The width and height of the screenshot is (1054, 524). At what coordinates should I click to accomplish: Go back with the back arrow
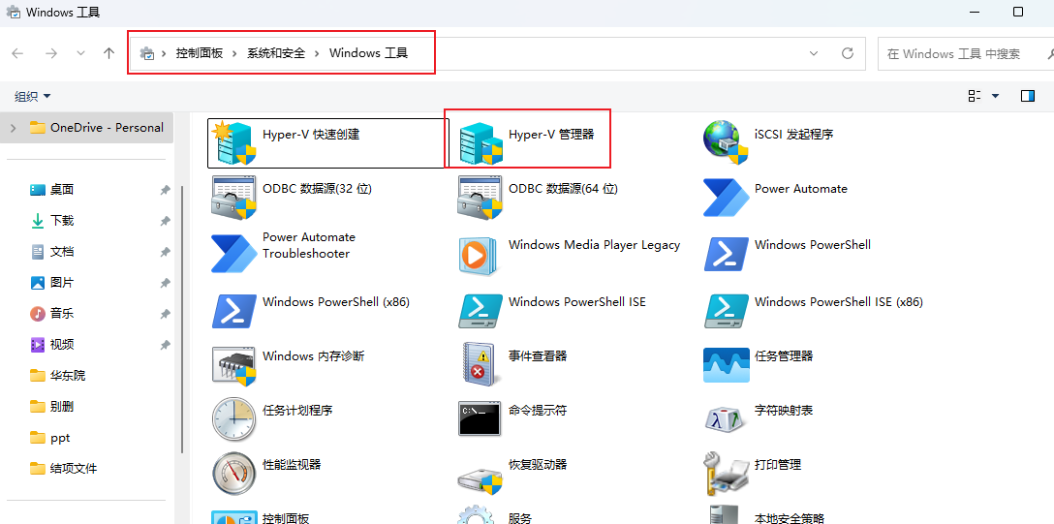[18, 53]
